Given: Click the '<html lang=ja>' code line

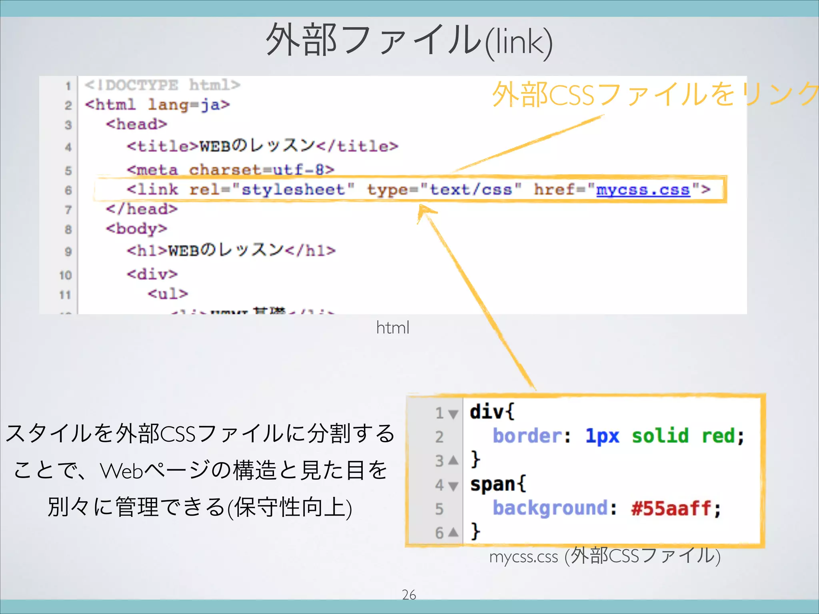Looking at the screenshot, I should pyautogui.click(x=157, y=105).
